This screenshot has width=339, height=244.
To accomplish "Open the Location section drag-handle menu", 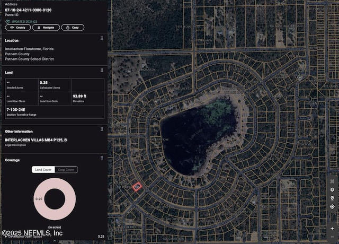I will click(102, 38).
